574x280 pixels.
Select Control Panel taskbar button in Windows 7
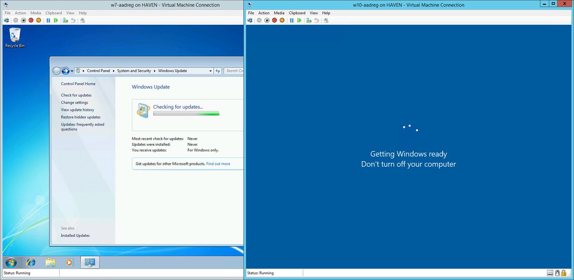click(90, 262)
